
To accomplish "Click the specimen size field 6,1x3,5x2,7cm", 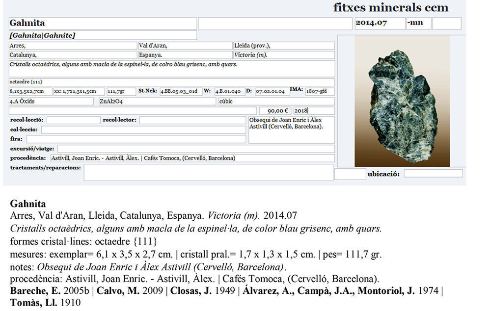I will (30, 91).
